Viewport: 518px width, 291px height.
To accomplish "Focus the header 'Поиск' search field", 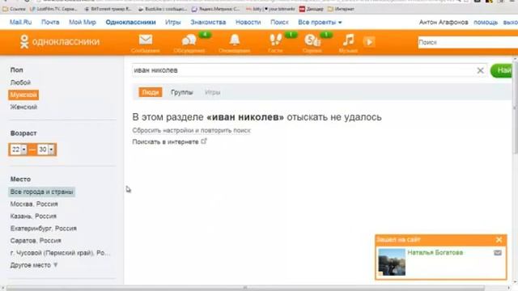I will point(468,42).
